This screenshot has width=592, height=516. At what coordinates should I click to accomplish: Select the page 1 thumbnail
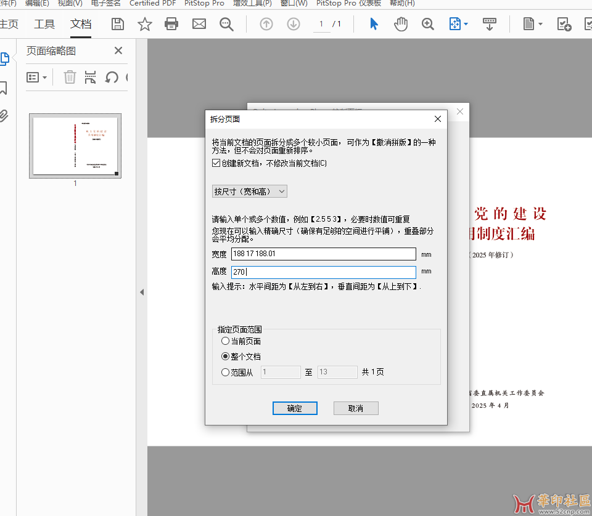pyautogui.click(x=75, y=146)
